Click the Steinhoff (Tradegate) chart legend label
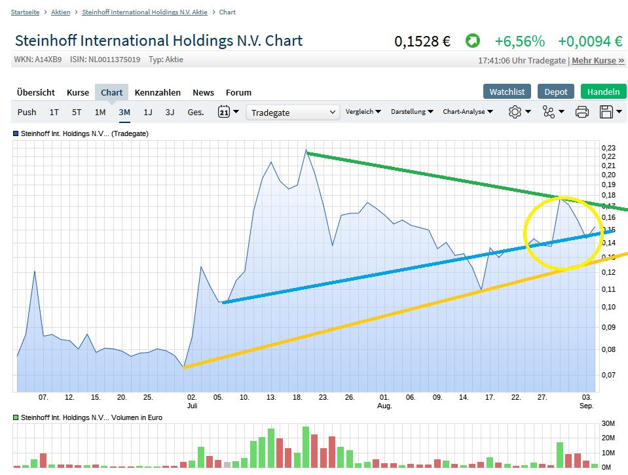The image size is (628, 475). (84, 133)
